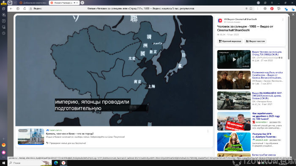
Task: Click the page title in address bar
Action: point(141,9)
